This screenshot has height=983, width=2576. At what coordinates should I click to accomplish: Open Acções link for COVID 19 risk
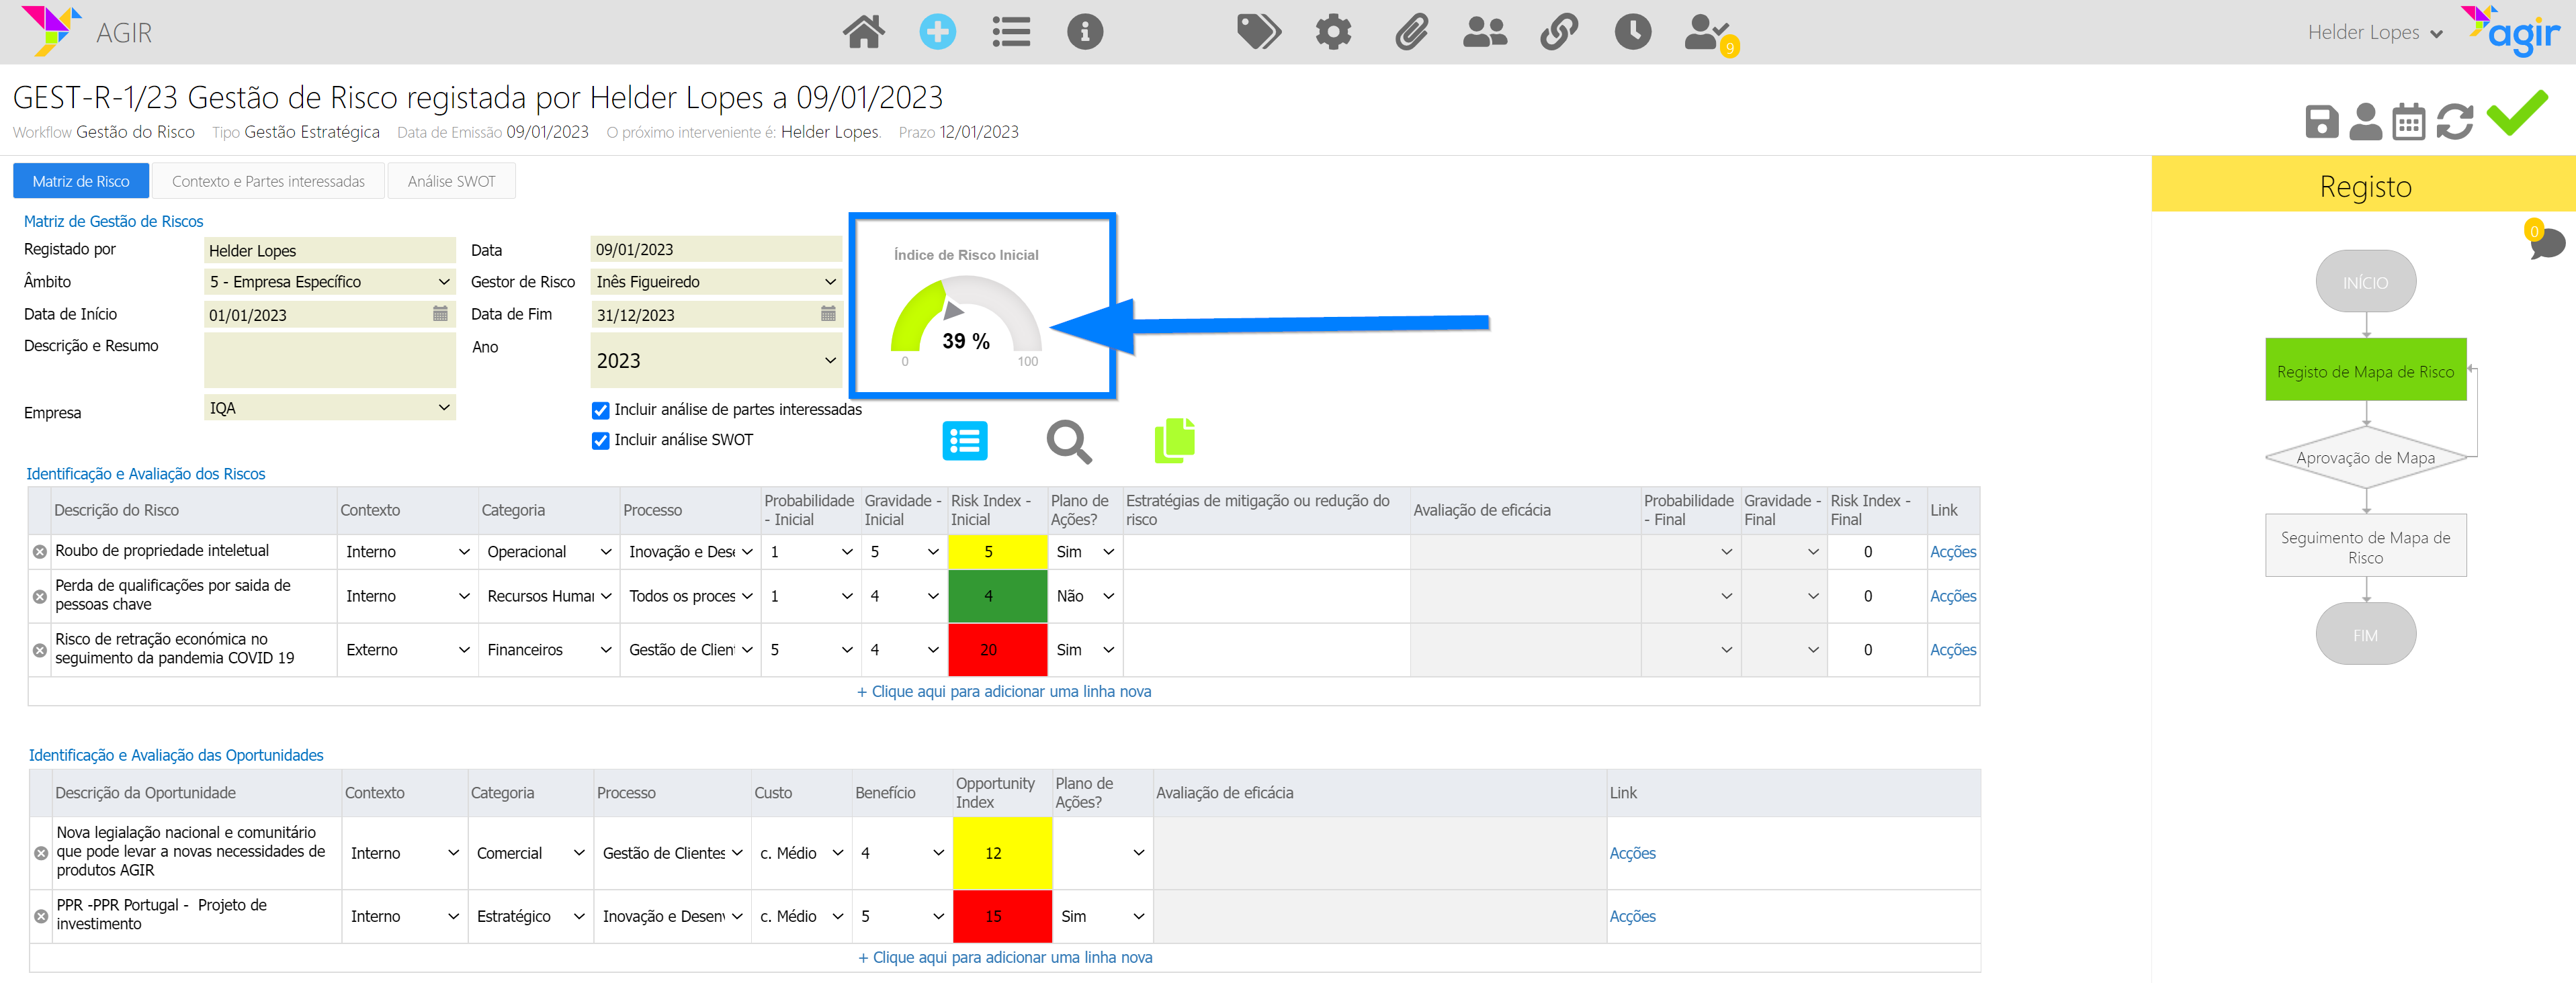1952,649
